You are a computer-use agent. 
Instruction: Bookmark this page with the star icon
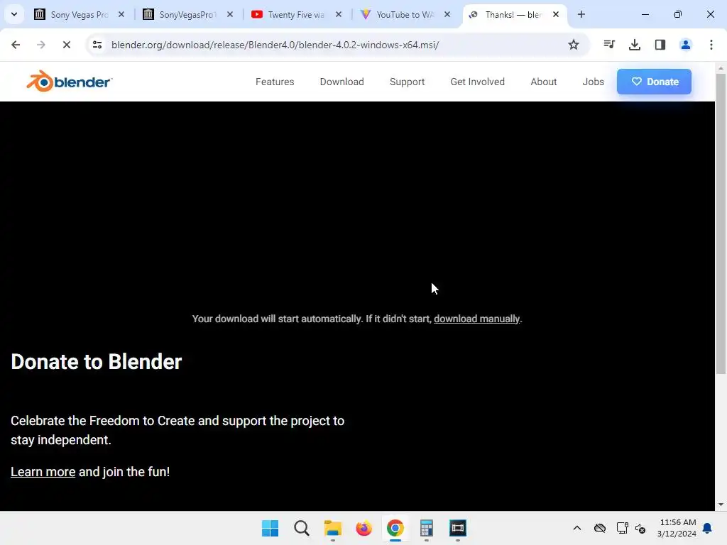click(x=574, y=45)
